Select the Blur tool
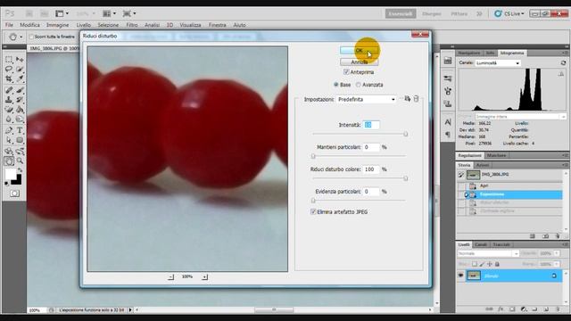This screenshot has height=321, width=571. pos(9,119)
